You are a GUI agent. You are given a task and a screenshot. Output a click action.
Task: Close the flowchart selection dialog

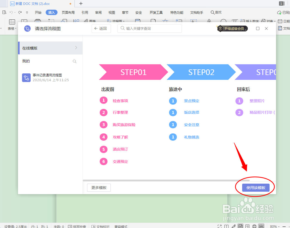pos(266,28)
